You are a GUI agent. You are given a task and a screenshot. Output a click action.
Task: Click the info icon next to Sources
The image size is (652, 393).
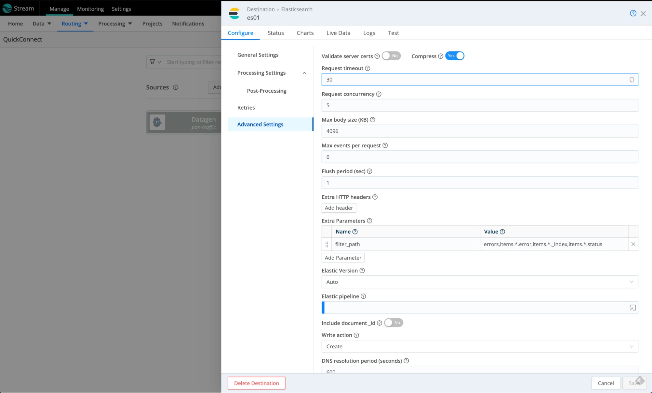click(175, 87)
